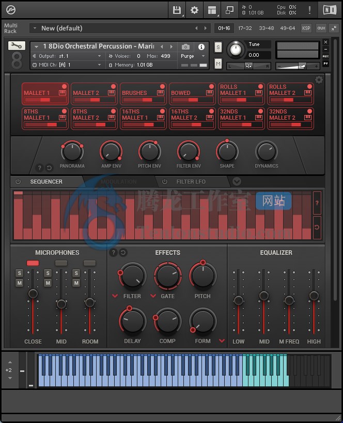This screenshot has width=343, height=423.
Task: Switch to the 33-48 rack page
Action: click(x=267, y=28)
